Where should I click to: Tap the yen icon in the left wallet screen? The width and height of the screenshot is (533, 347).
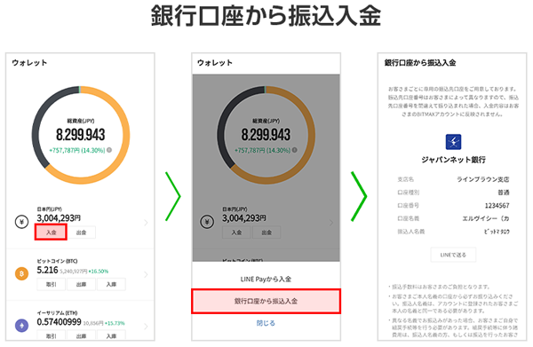pyautogui.click(x=21, y=222)
